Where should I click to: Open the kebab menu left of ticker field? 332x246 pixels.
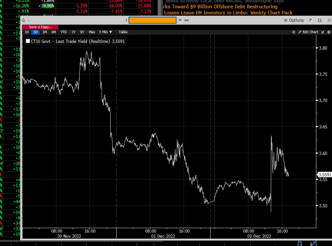click(126, 20)
